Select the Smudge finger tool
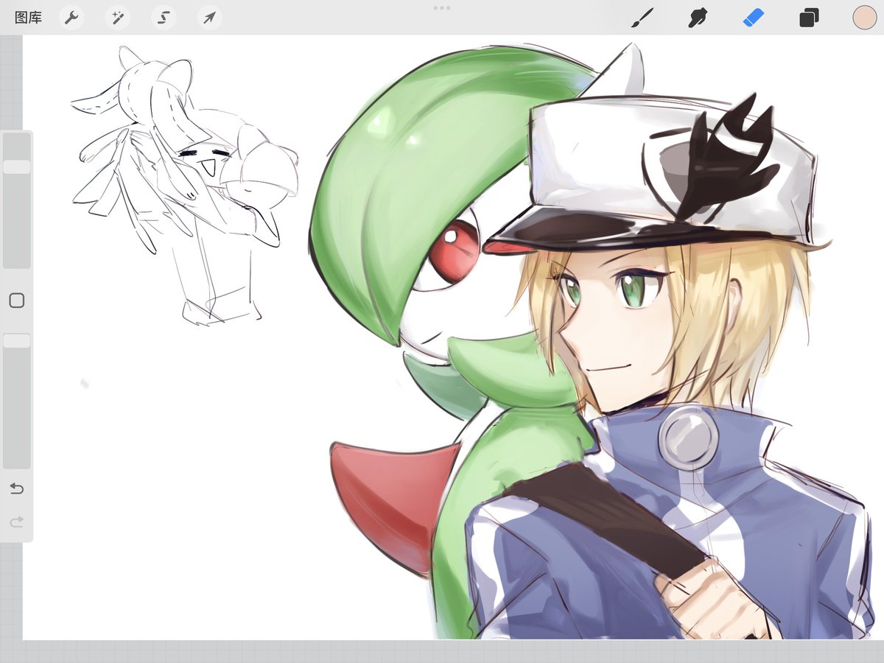The height and width of the screenshot is (663, 884). [x=697, y=18]
